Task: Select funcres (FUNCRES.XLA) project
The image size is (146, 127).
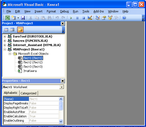Action: click(x=30, y=41)
